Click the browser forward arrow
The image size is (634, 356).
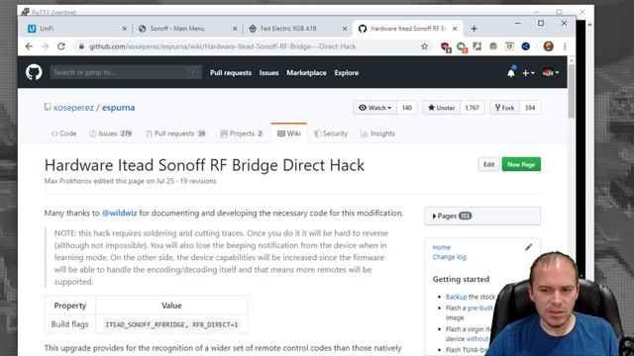point(45,46)
